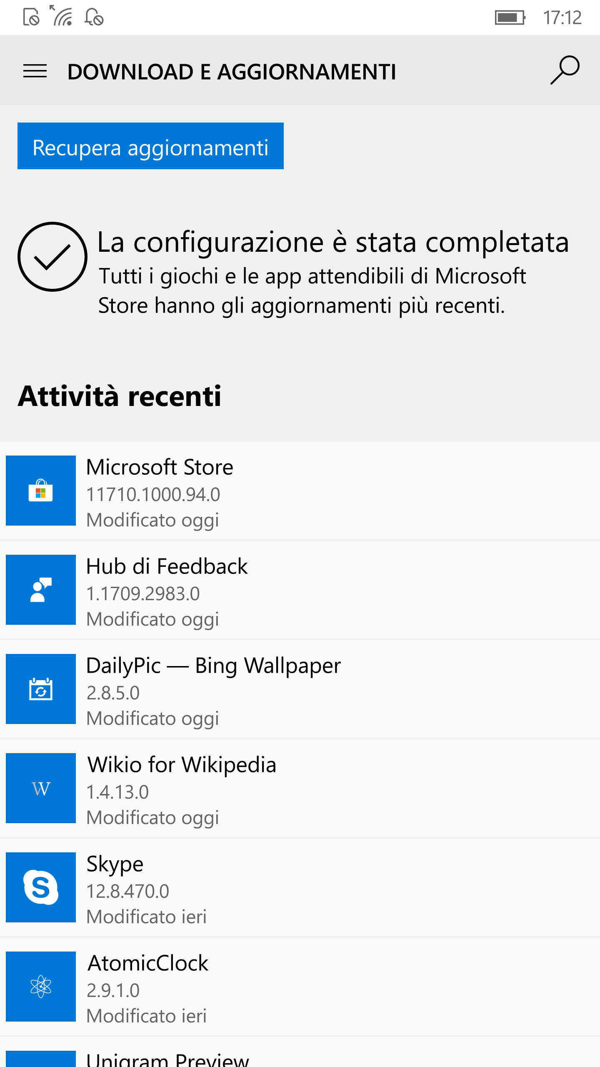The image size is (600, 1067).
Task: Open the Microsoft Store list entry title
Action: coord(160,467)
